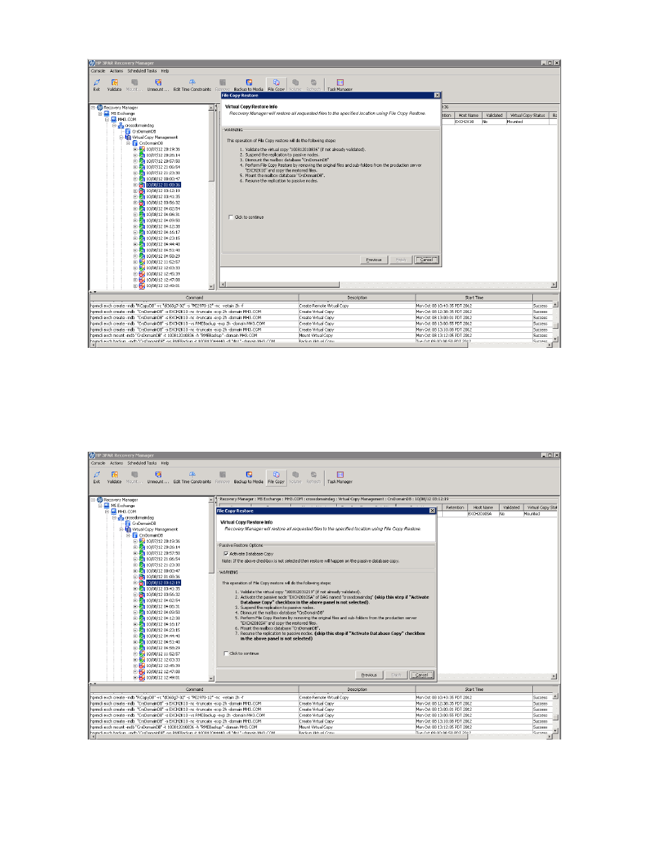
Task: Select the 10/07/12 21:06:54 copy in upper tree
Action: (163, 167)
